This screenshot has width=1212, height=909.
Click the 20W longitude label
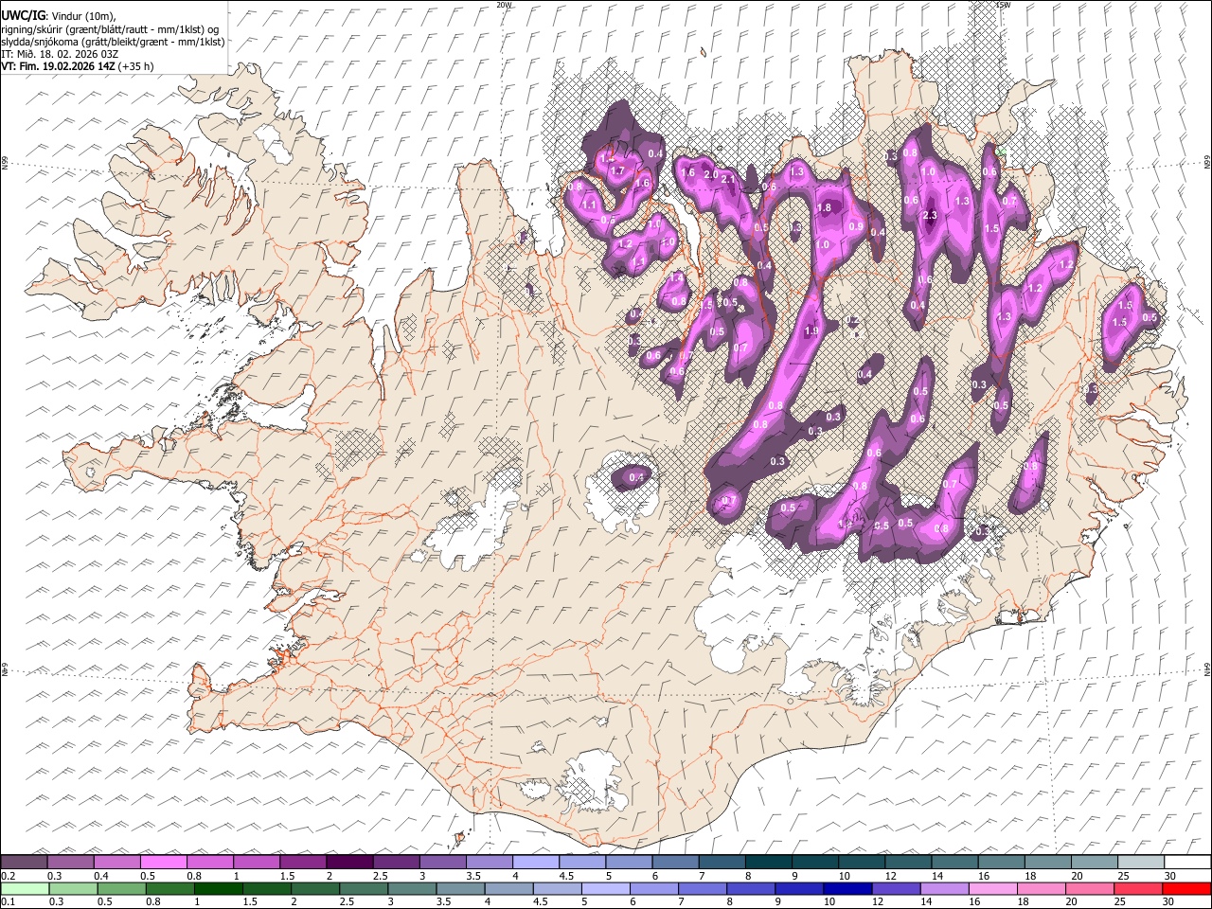(x=504, y=5)
